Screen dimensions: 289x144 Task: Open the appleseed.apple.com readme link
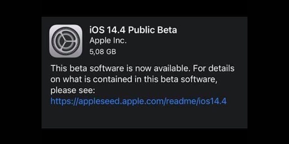click(x=138, y=101)
